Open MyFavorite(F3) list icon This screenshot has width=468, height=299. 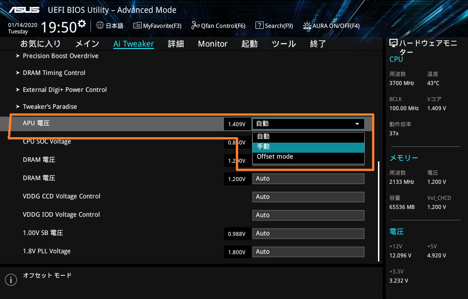(x=137, y=26)
